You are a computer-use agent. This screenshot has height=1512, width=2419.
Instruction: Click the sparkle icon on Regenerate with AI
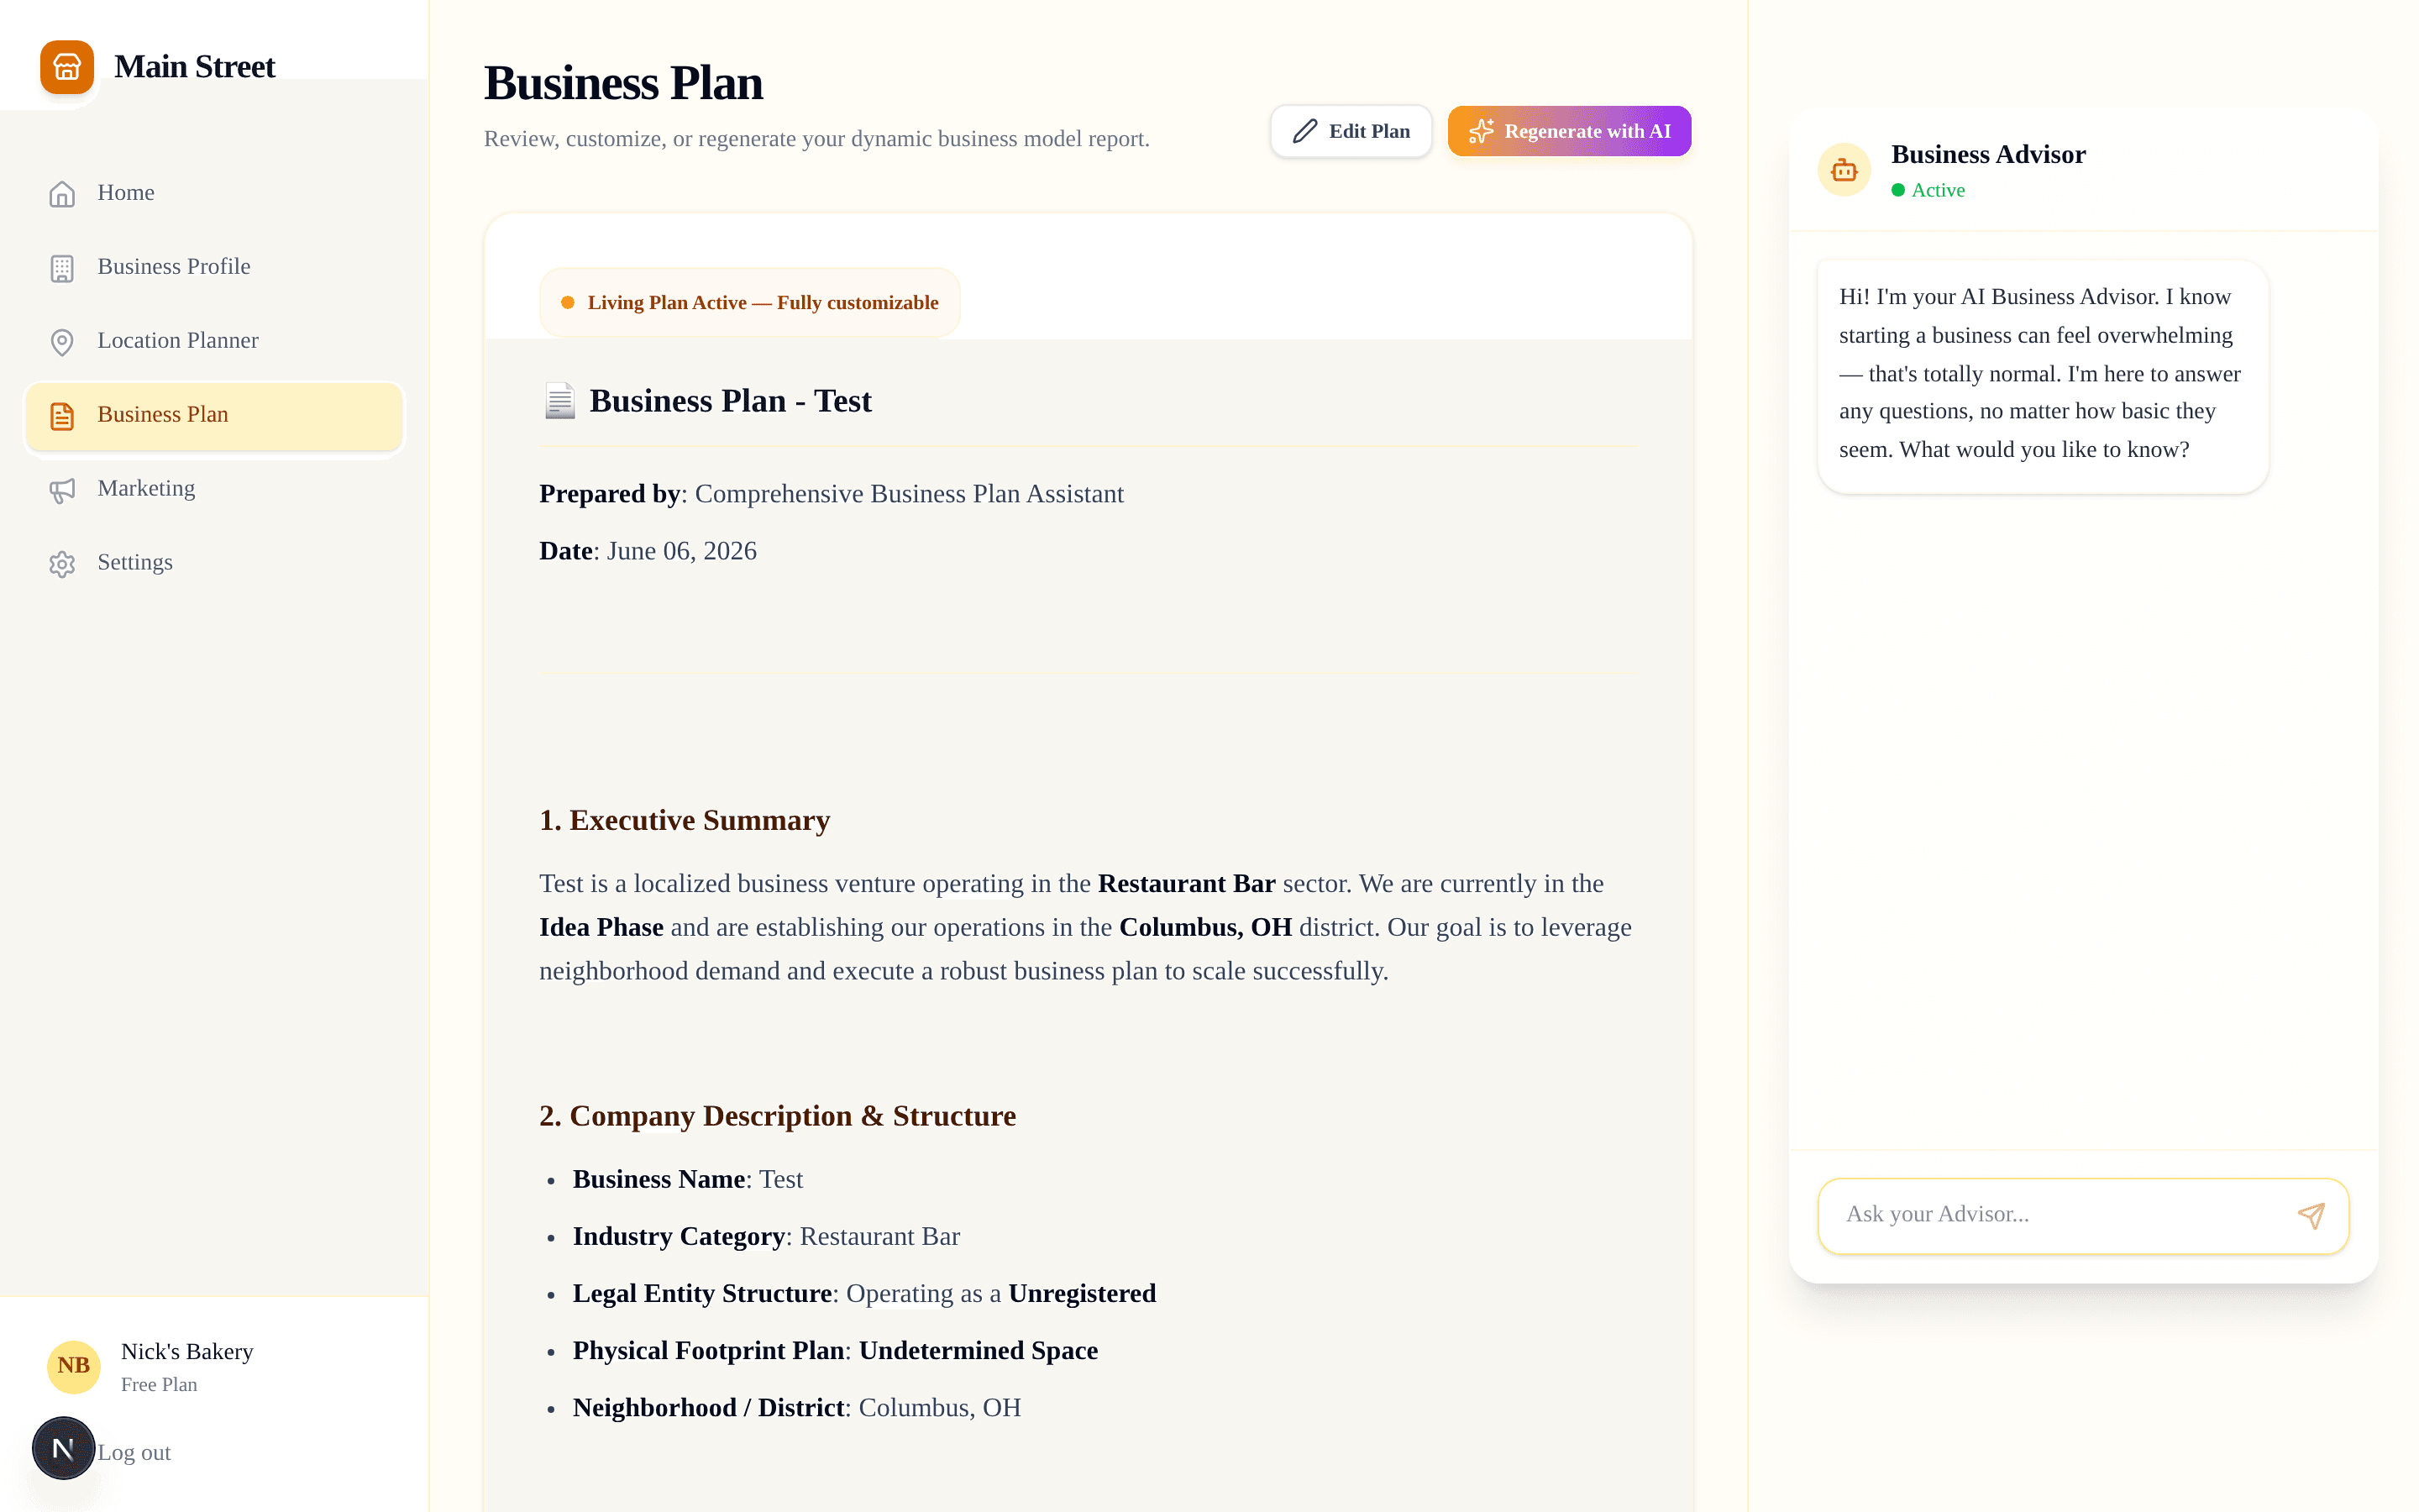(1481, 131)
